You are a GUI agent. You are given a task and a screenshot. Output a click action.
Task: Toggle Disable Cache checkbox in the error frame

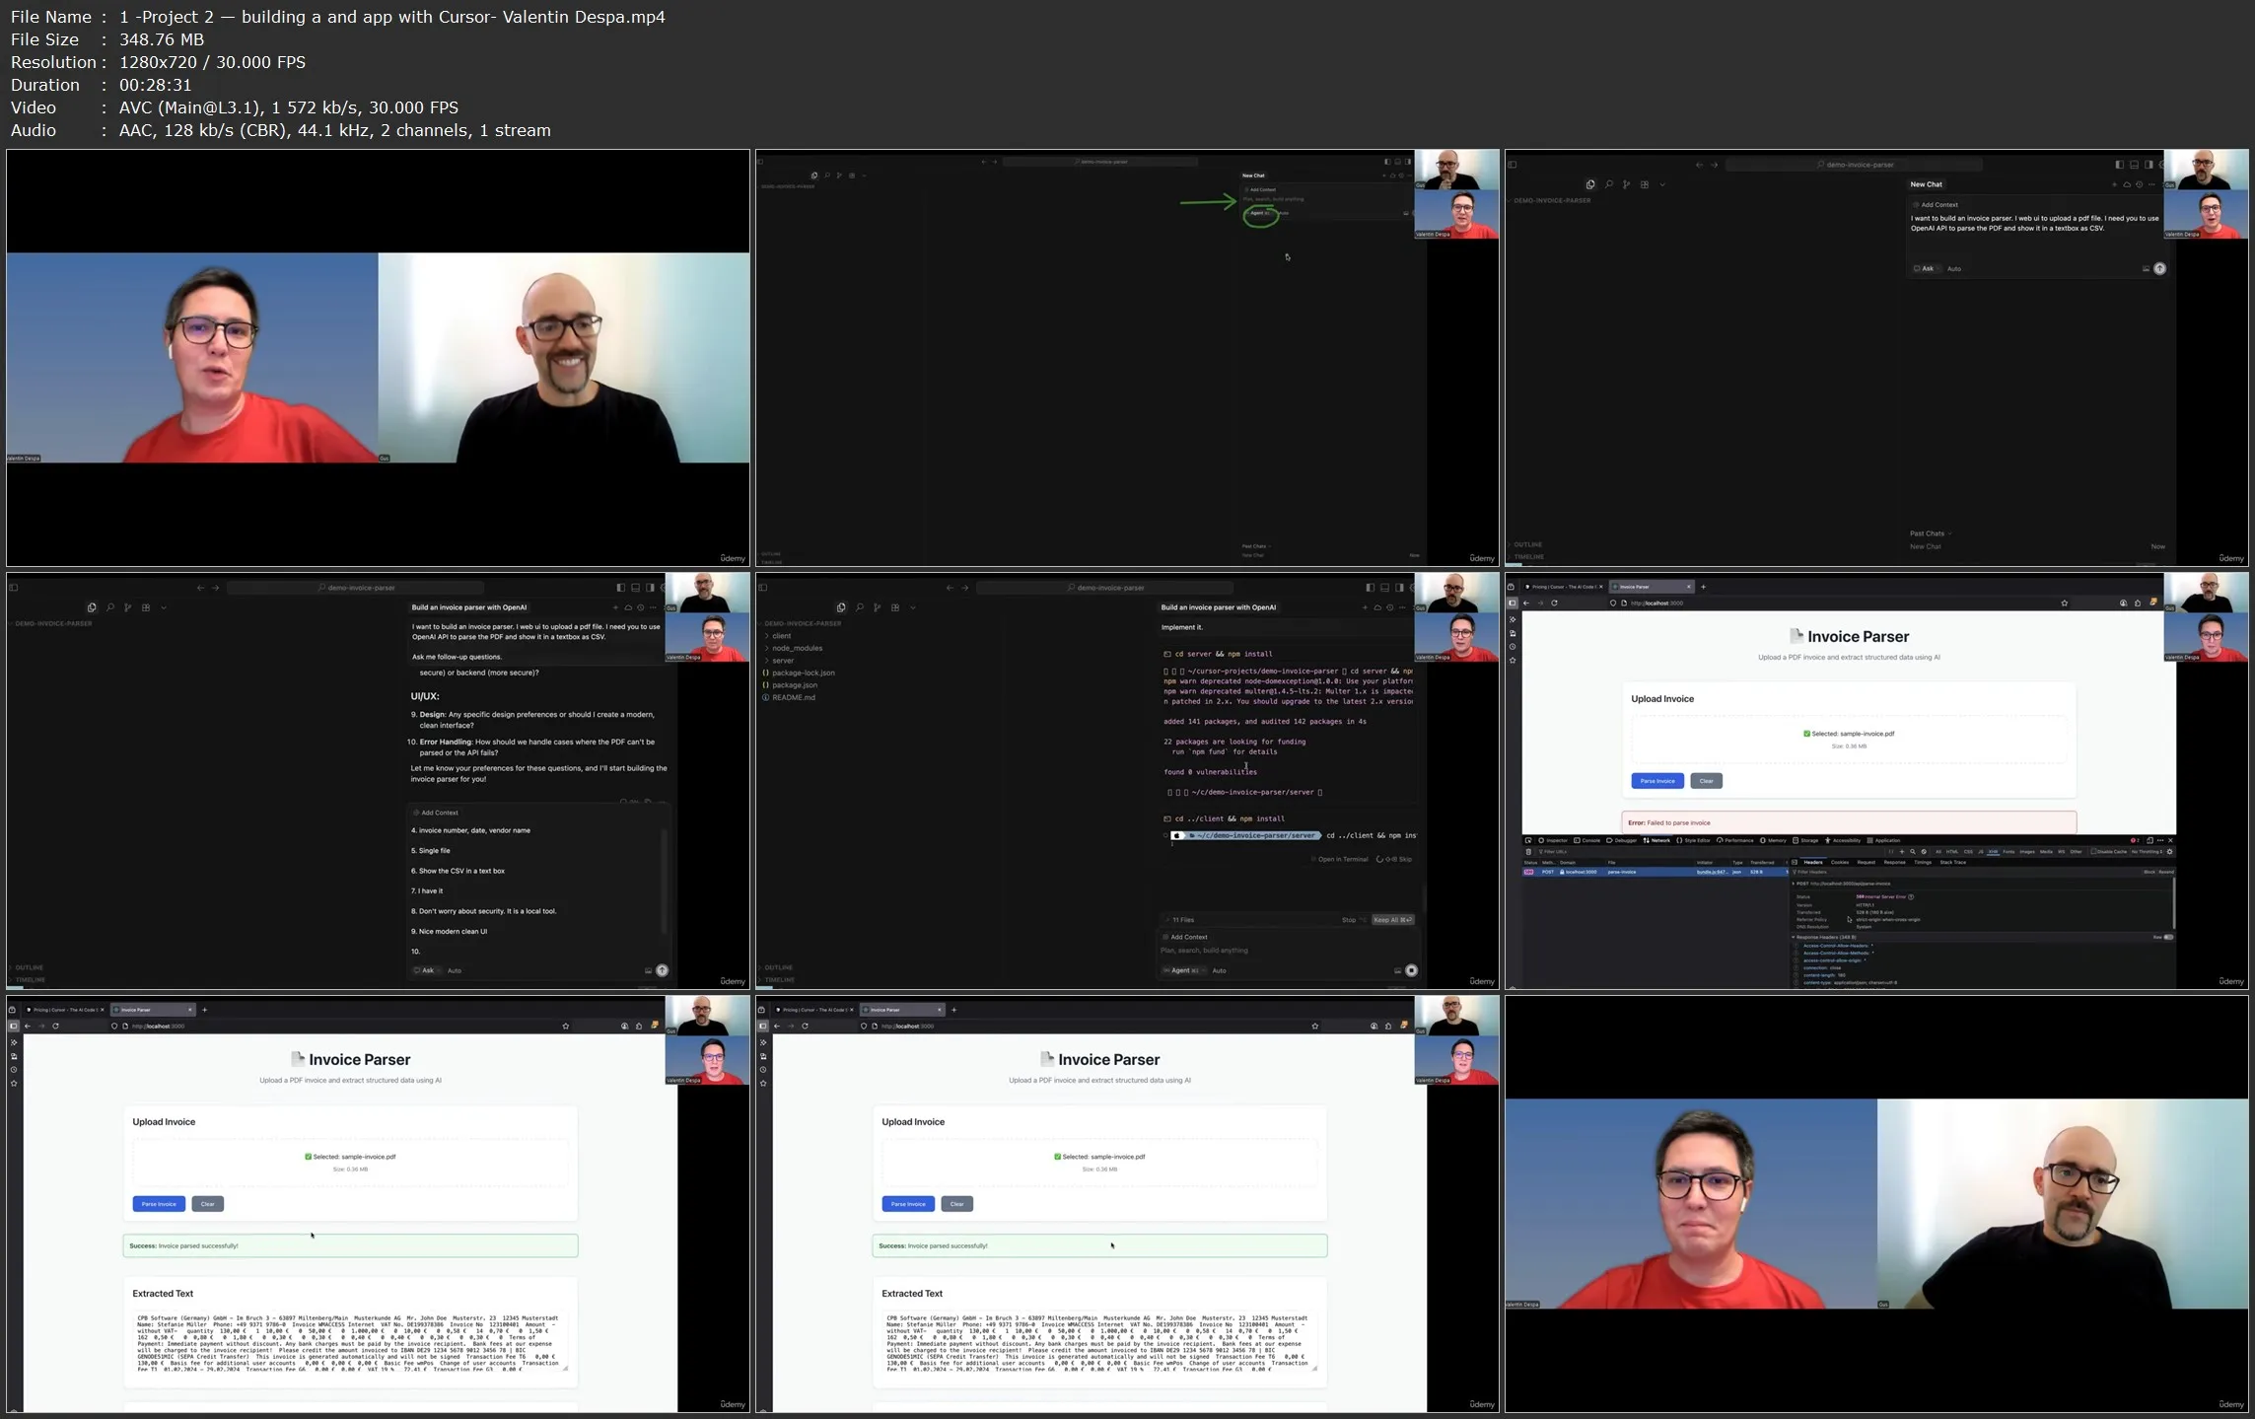coord(2093,851)
